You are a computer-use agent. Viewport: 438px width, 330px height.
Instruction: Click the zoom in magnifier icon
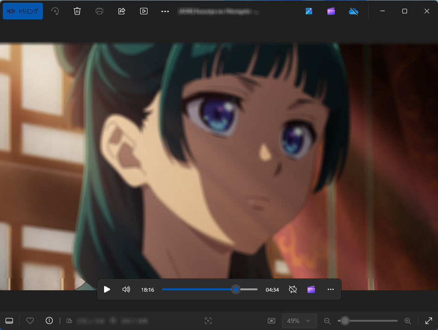point(407,321)
